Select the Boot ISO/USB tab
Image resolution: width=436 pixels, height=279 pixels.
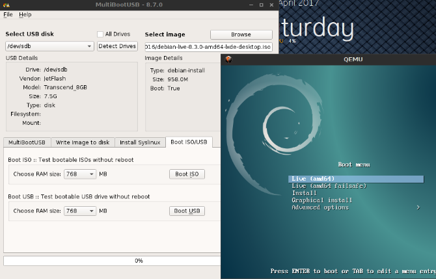coord(189,142)
